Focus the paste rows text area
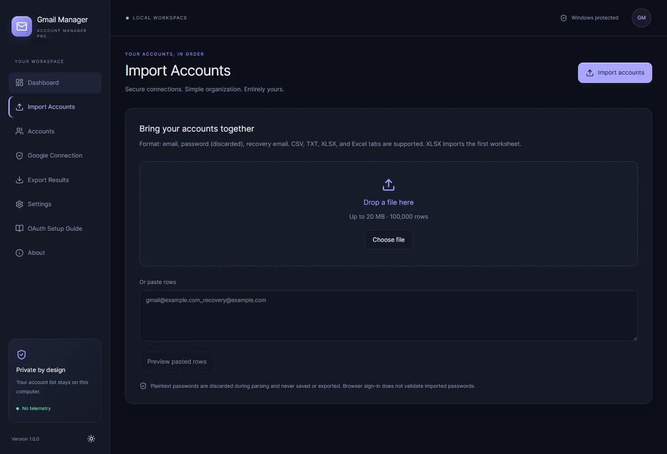This screenshot has height=454, width=667. click(x=388, y=316)
